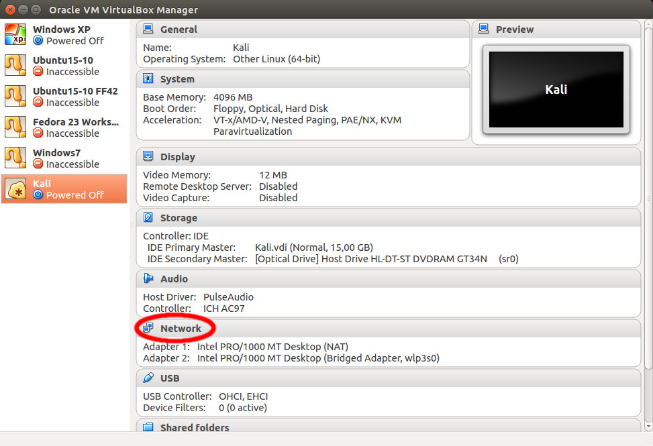Screen dimensions: 653x446
Task: Click the ICH AC97 controller value
Action: coord(223,309)
